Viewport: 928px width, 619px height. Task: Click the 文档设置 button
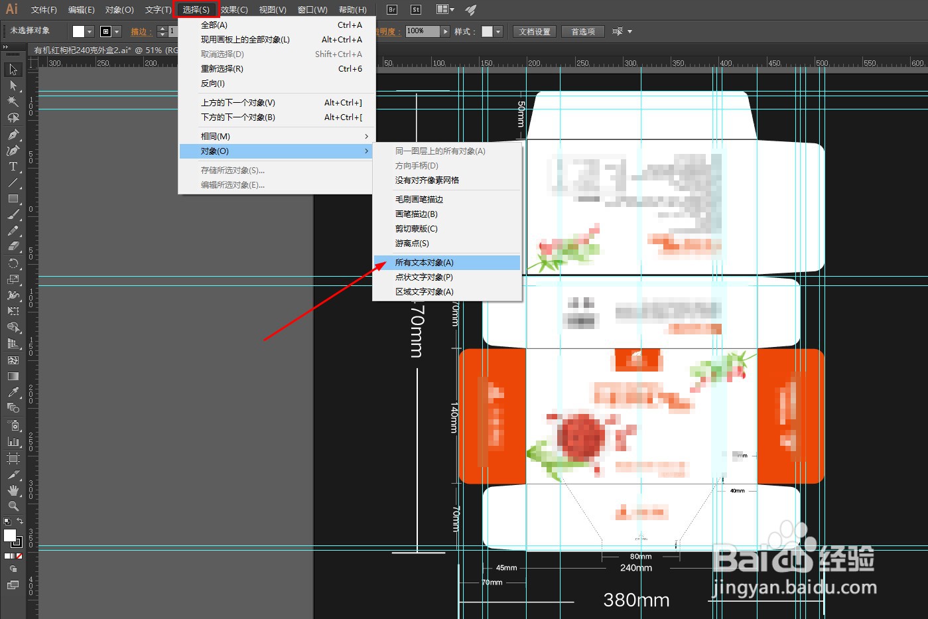(x=535, y=31)
